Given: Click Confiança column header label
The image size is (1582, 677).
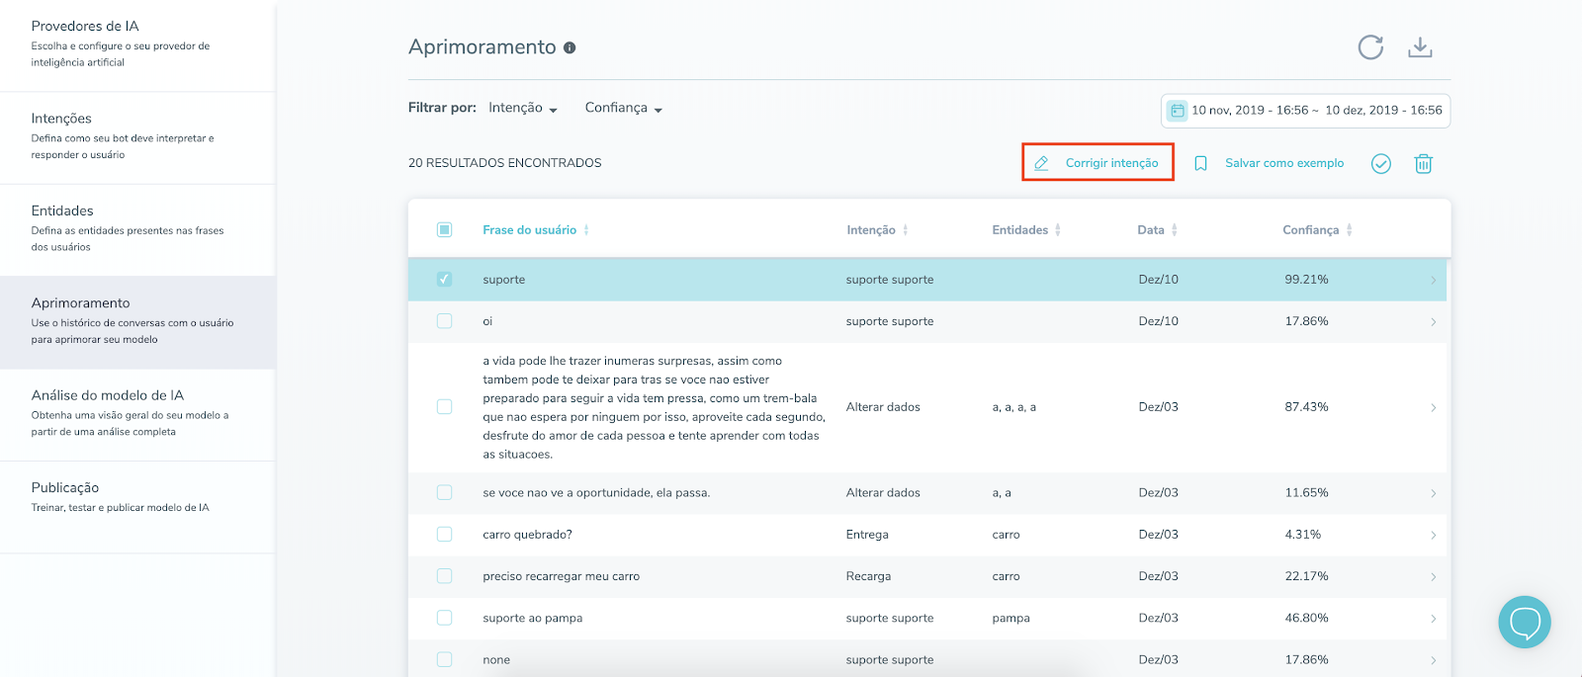Looking at the screenshot, I should (1310, 230).
